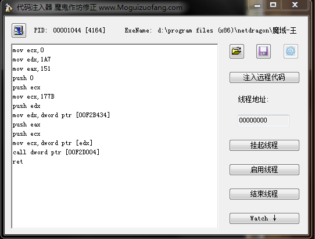Image resolution: width=315 pixels, height=239 pixels.
Task: Minimize the 代码注入器 window
Action: (257, 5)
